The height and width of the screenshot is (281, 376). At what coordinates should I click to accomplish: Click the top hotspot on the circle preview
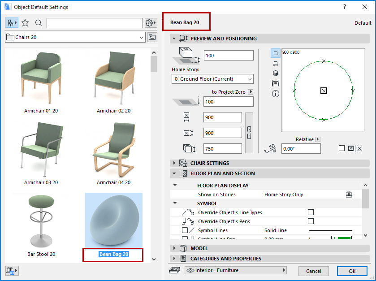pos(324,61)
